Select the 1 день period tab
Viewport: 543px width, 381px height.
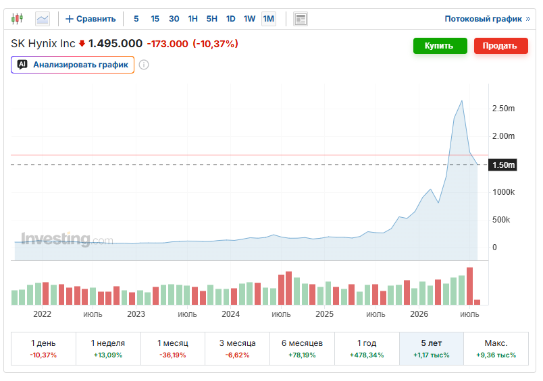point(43,349)
